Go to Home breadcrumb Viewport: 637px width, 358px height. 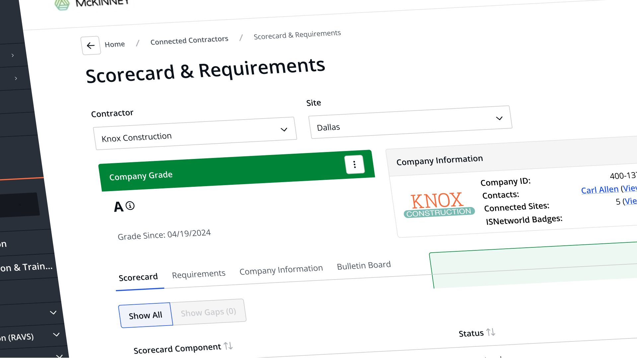(115, 44)
